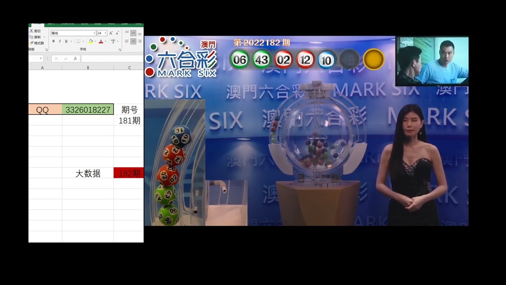Select top vertical align icon

pos(127,32)
